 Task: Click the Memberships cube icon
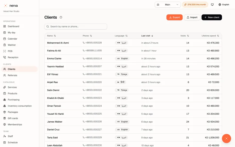pyautogui.click(x=5, y=124)
